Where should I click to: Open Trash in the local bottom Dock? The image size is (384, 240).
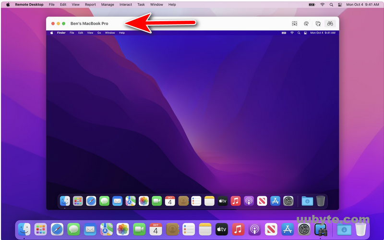tap(361, 229)
